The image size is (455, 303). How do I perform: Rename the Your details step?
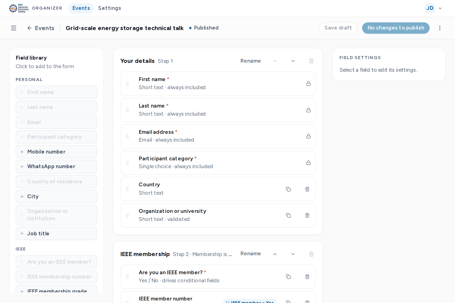click(251, 61)
